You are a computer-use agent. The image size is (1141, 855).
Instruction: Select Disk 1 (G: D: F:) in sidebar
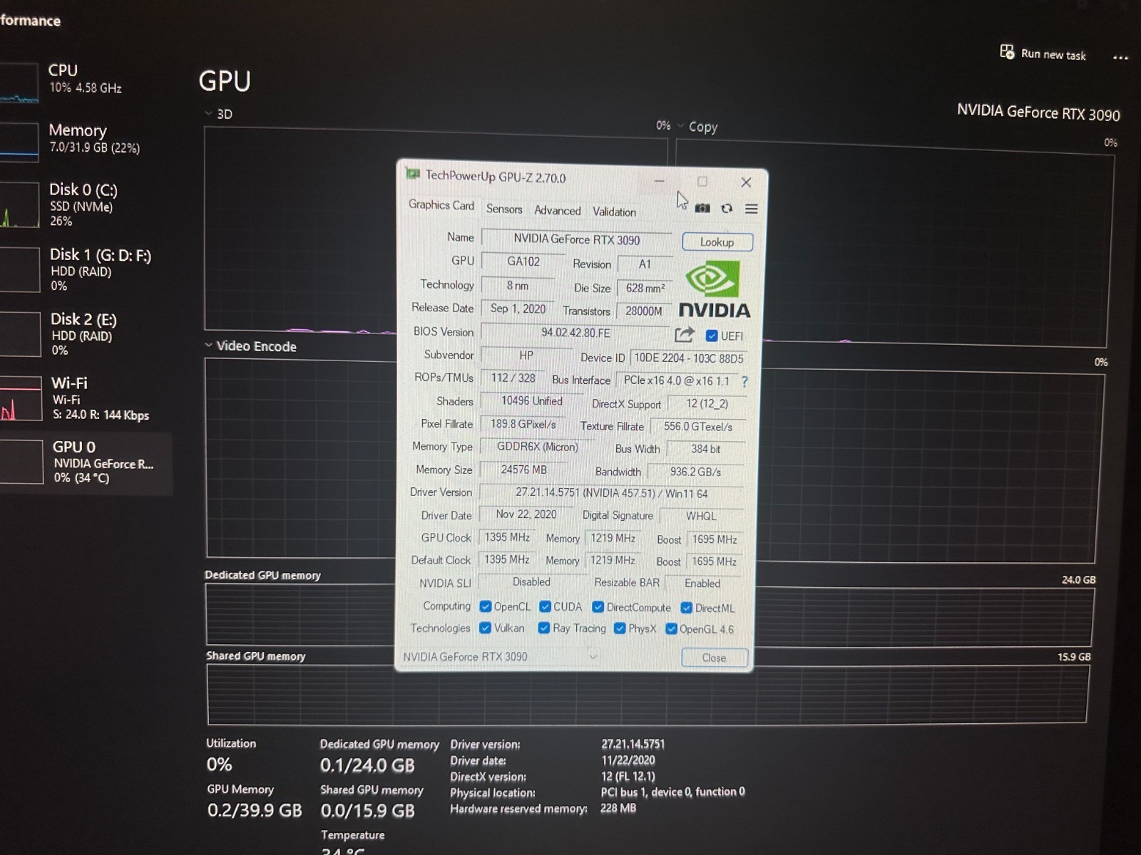(x=86, y=269)
